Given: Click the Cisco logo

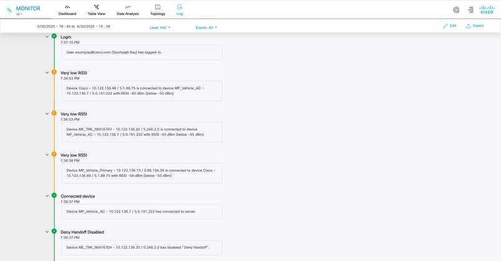Looking at the screenshot, I should tap(487, 9).
